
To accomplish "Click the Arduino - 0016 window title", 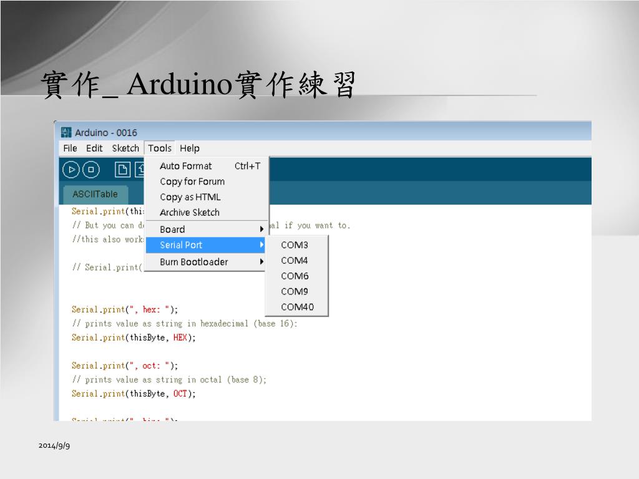I will [x=106, y=133].
